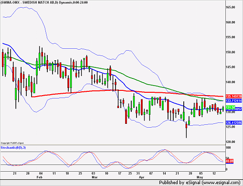The height and width of the screenshot is (186, 243).
Task: Click the 31 date label above Apr
Action: click(138, 174)
